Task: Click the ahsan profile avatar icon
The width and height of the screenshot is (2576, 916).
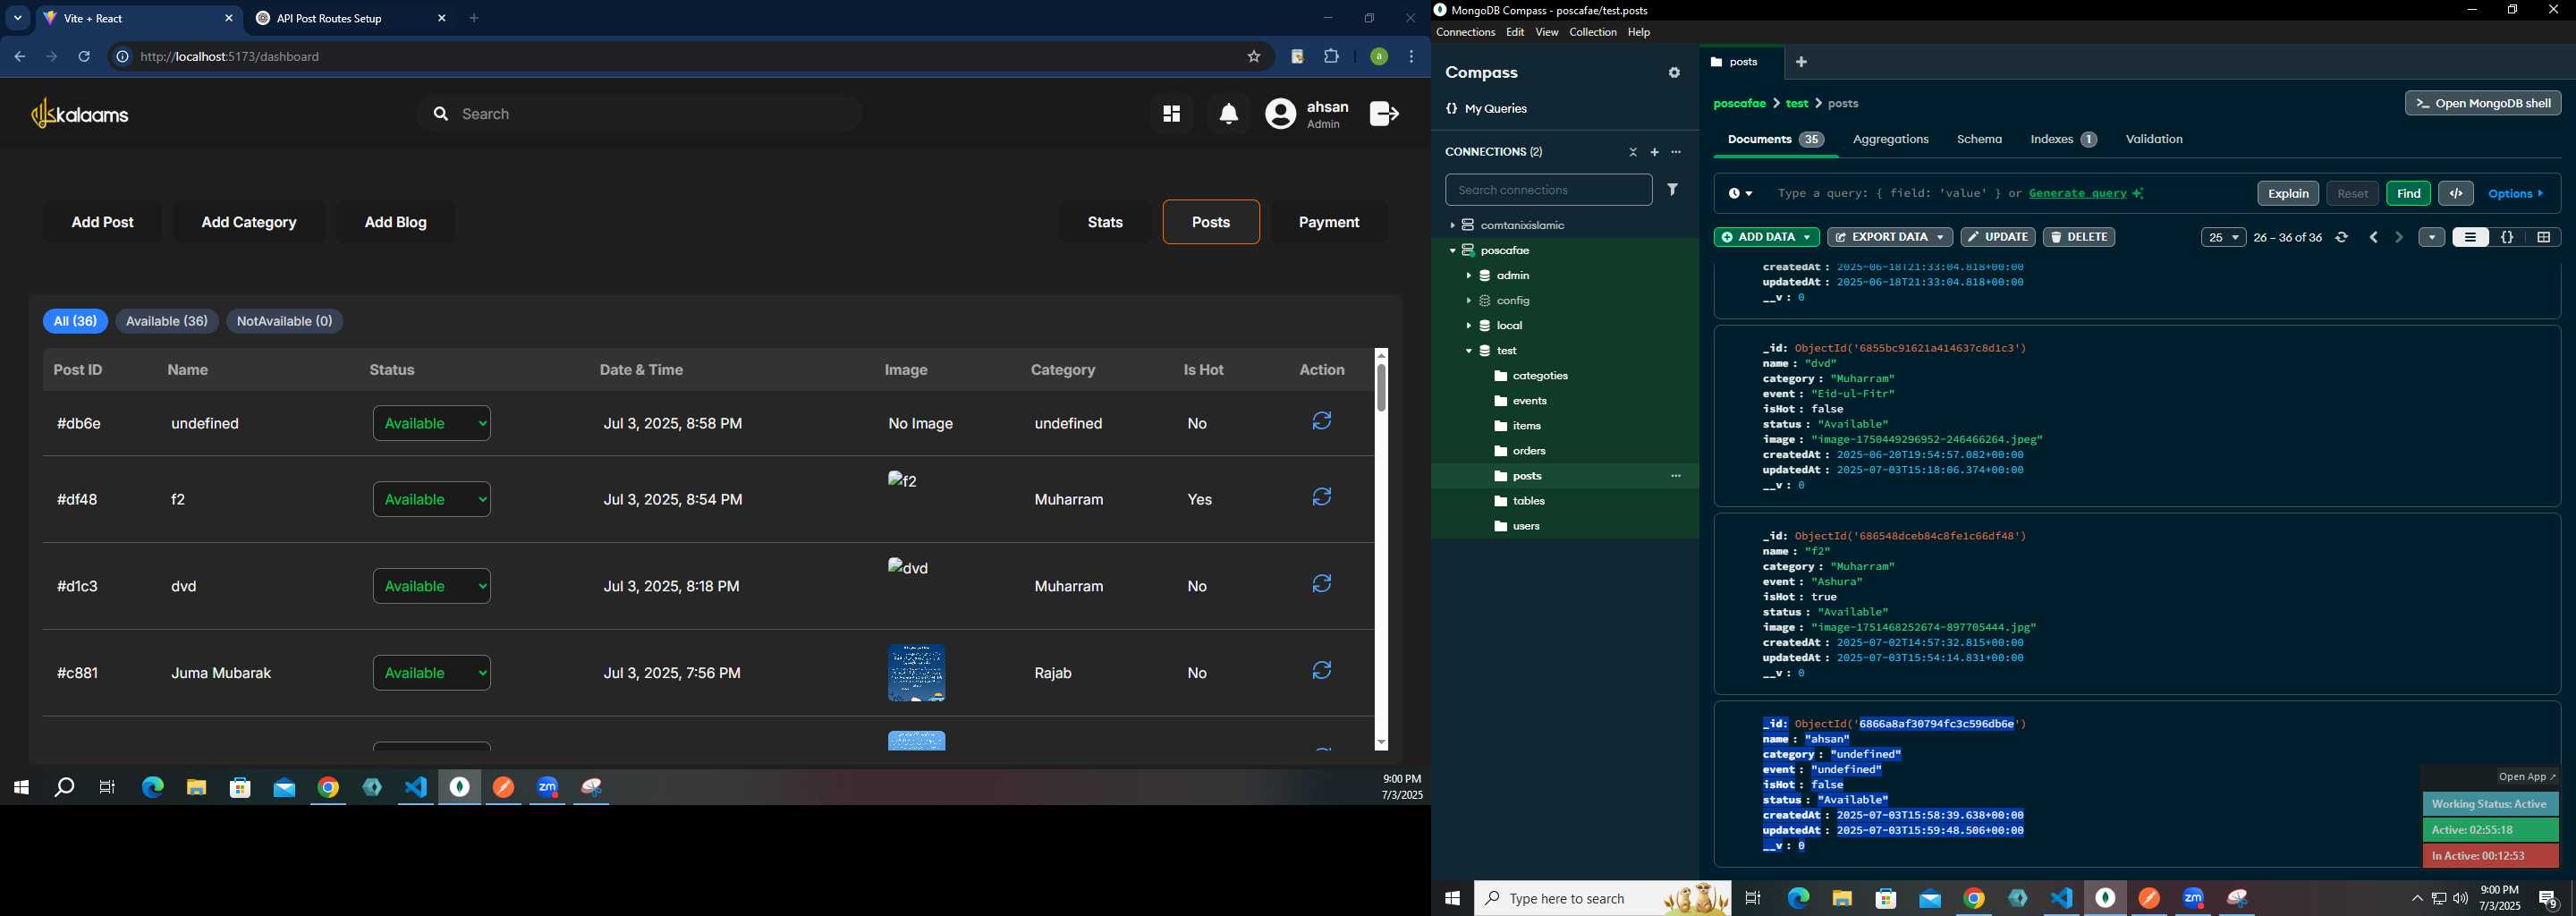Action: [1280, 114]
